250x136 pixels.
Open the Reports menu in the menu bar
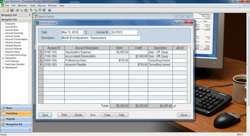42,5
